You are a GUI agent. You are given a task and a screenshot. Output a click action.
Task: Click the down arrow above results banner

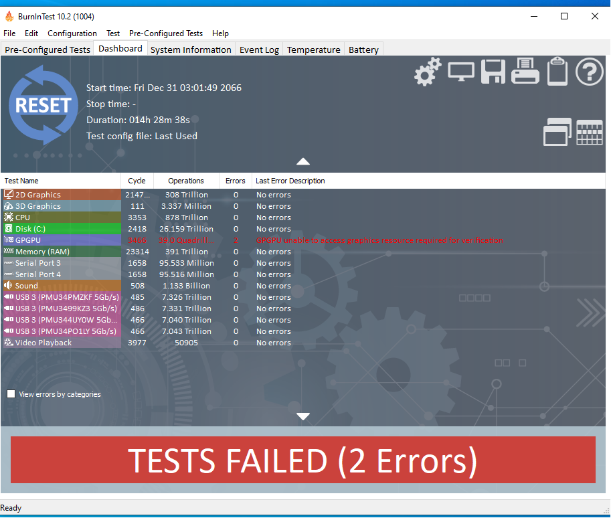click(303, 416)
